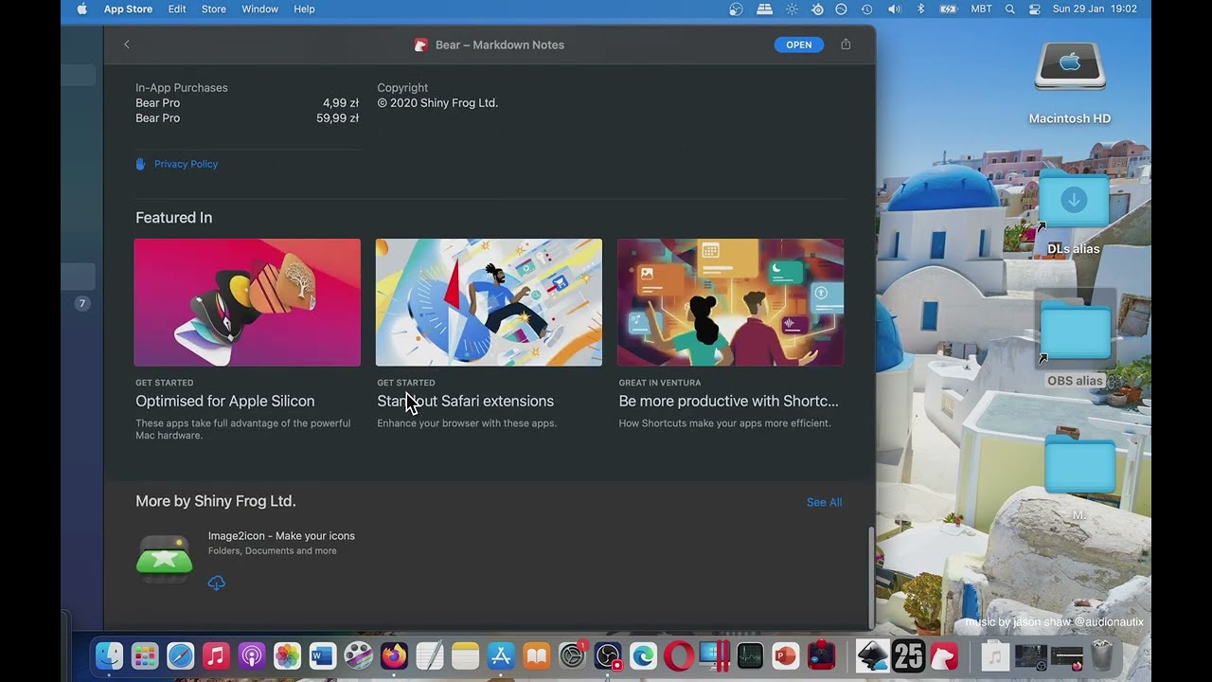Open the Bear app via OPEN button
Screen dimensions: 1212x682
tap(798, 45)
